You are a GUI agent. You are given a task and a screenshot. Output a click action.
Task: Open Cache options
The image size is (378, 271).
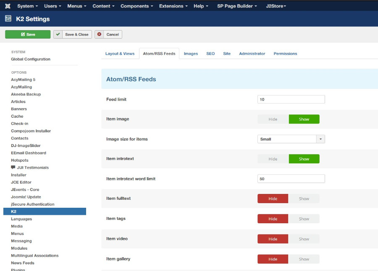coord(17,116)
